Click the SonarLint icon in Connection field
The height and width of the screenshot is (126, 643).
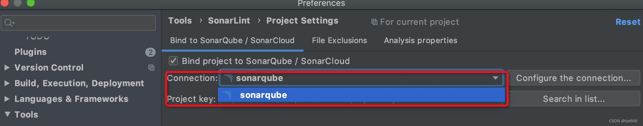[x=229, y=78]
